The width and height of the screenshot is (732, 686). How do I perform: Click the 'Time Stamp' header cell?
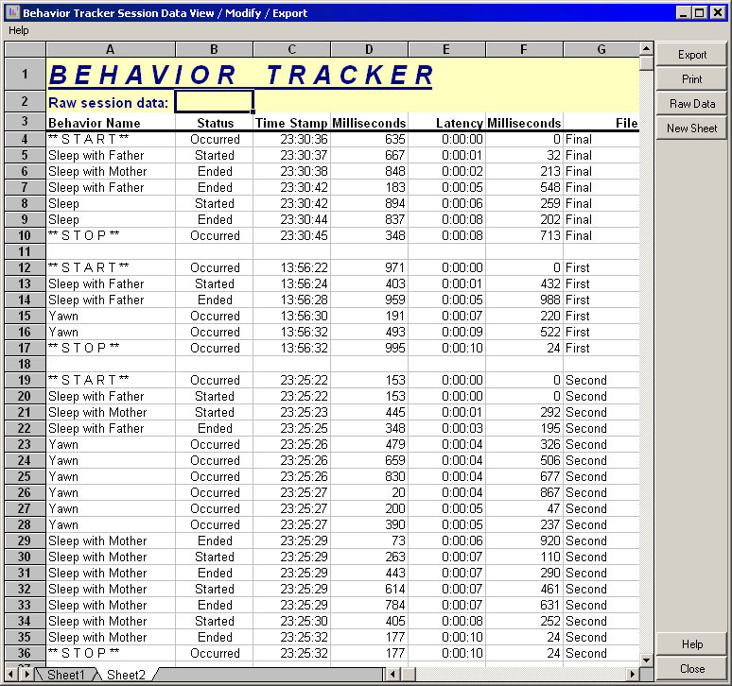pyautogui.click(x=291, y=123)
